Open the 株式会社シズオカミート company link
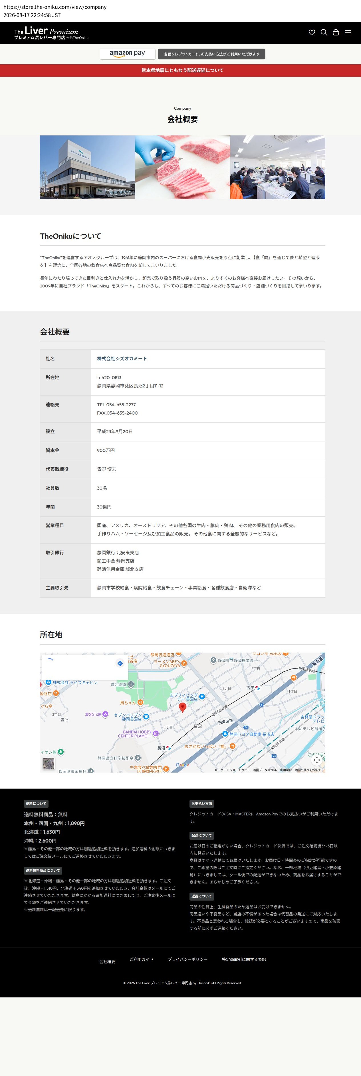 coord(122,358)
